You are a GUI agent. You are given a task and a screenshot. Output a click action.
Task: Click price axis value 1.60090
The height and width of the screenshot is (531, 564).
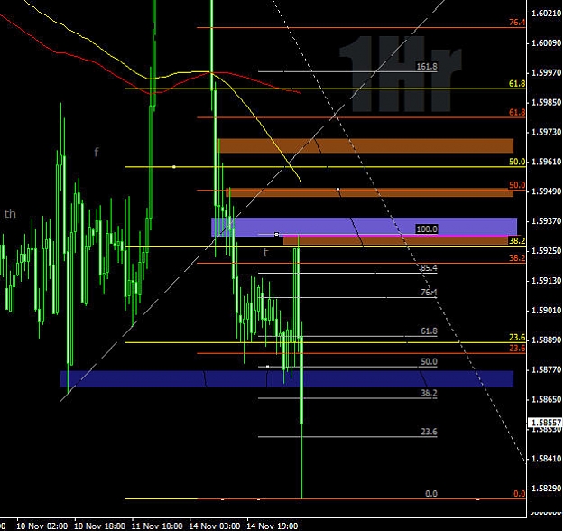(546, 43)
